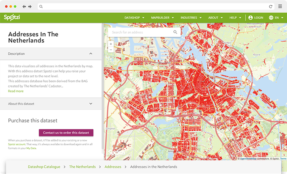
Task: Zoom out the map with minus button
Action: 111,50
